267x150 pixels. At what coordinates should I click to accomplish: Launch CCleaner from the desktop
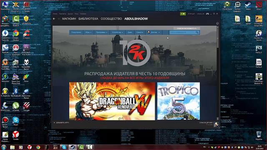tap(26, 35)
